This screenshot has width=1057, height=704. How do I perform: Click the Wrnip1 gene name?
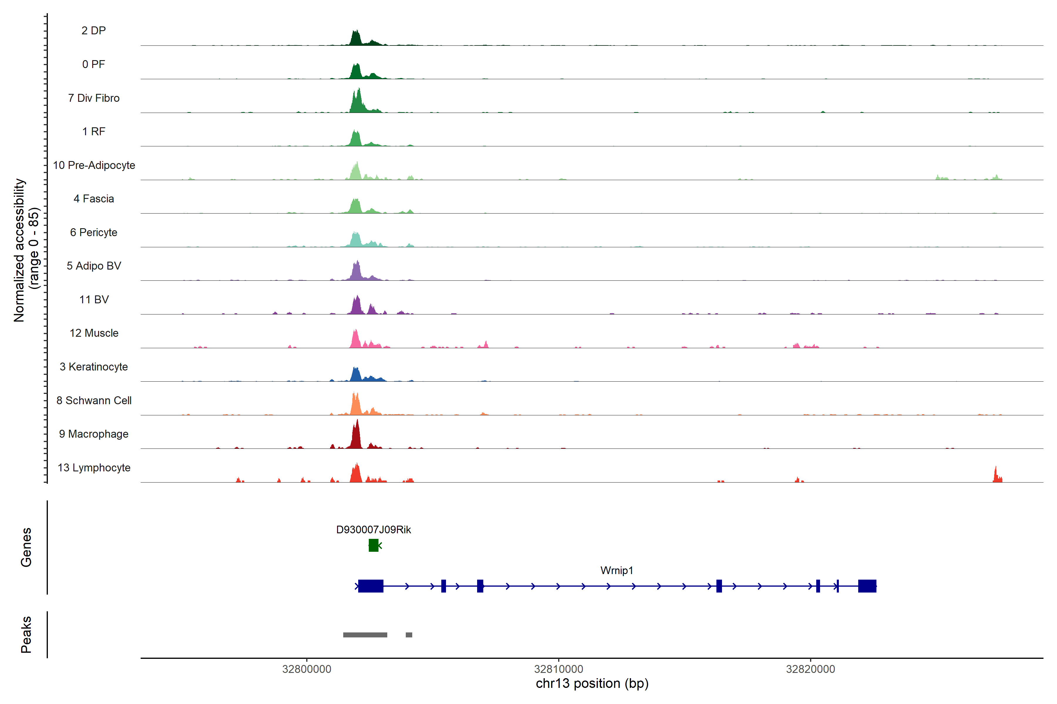coord(617,570)
